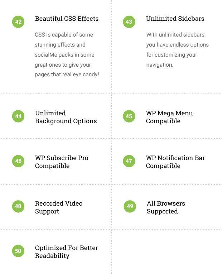This screenshot has height=274, width=222.
Task: Collapse the Unlimited Sidebars heading
Action: [175, 19]
